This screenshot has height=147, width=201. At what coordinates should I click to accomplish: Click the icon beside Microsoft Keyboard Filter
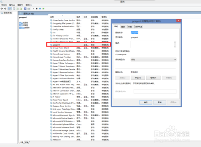(51, 125)
